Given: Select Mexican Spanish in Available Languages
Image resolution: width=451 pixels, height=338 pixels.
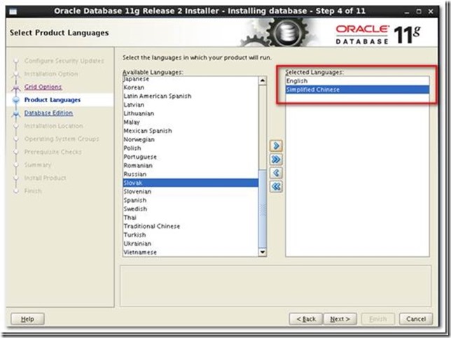Looking at the screenshot, I should pos(190,131).
